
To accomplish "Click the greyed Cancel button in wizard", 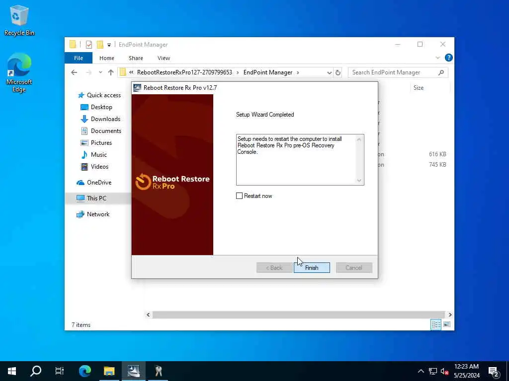I will click(x=354, y=267).
